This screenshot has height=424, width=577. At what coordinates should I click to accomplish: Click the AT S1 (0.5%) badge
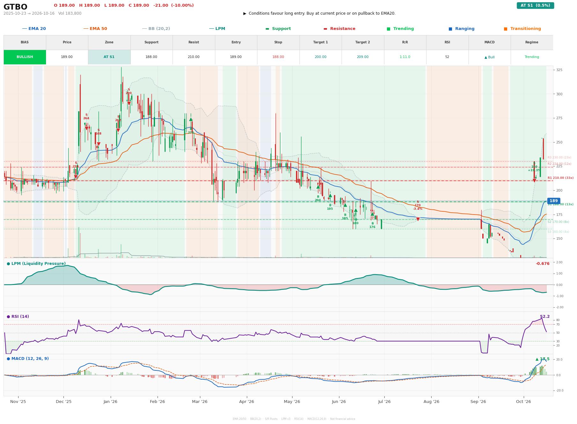[535, 5]
